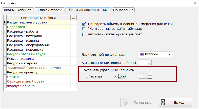Decrease Автосохранение проектов value with down arrow
Screen dimensions: 199x109
pyautogui.click(x=150, y=64)
